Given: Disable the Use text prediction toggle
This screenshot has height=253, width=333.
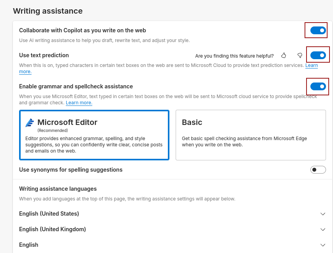Looking at the screenshot, I should [318, 55].
